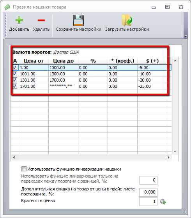Screen dimensions: 191x218
Task: Click the folder Загрузить настройки icon
Action: pos(127,20)
